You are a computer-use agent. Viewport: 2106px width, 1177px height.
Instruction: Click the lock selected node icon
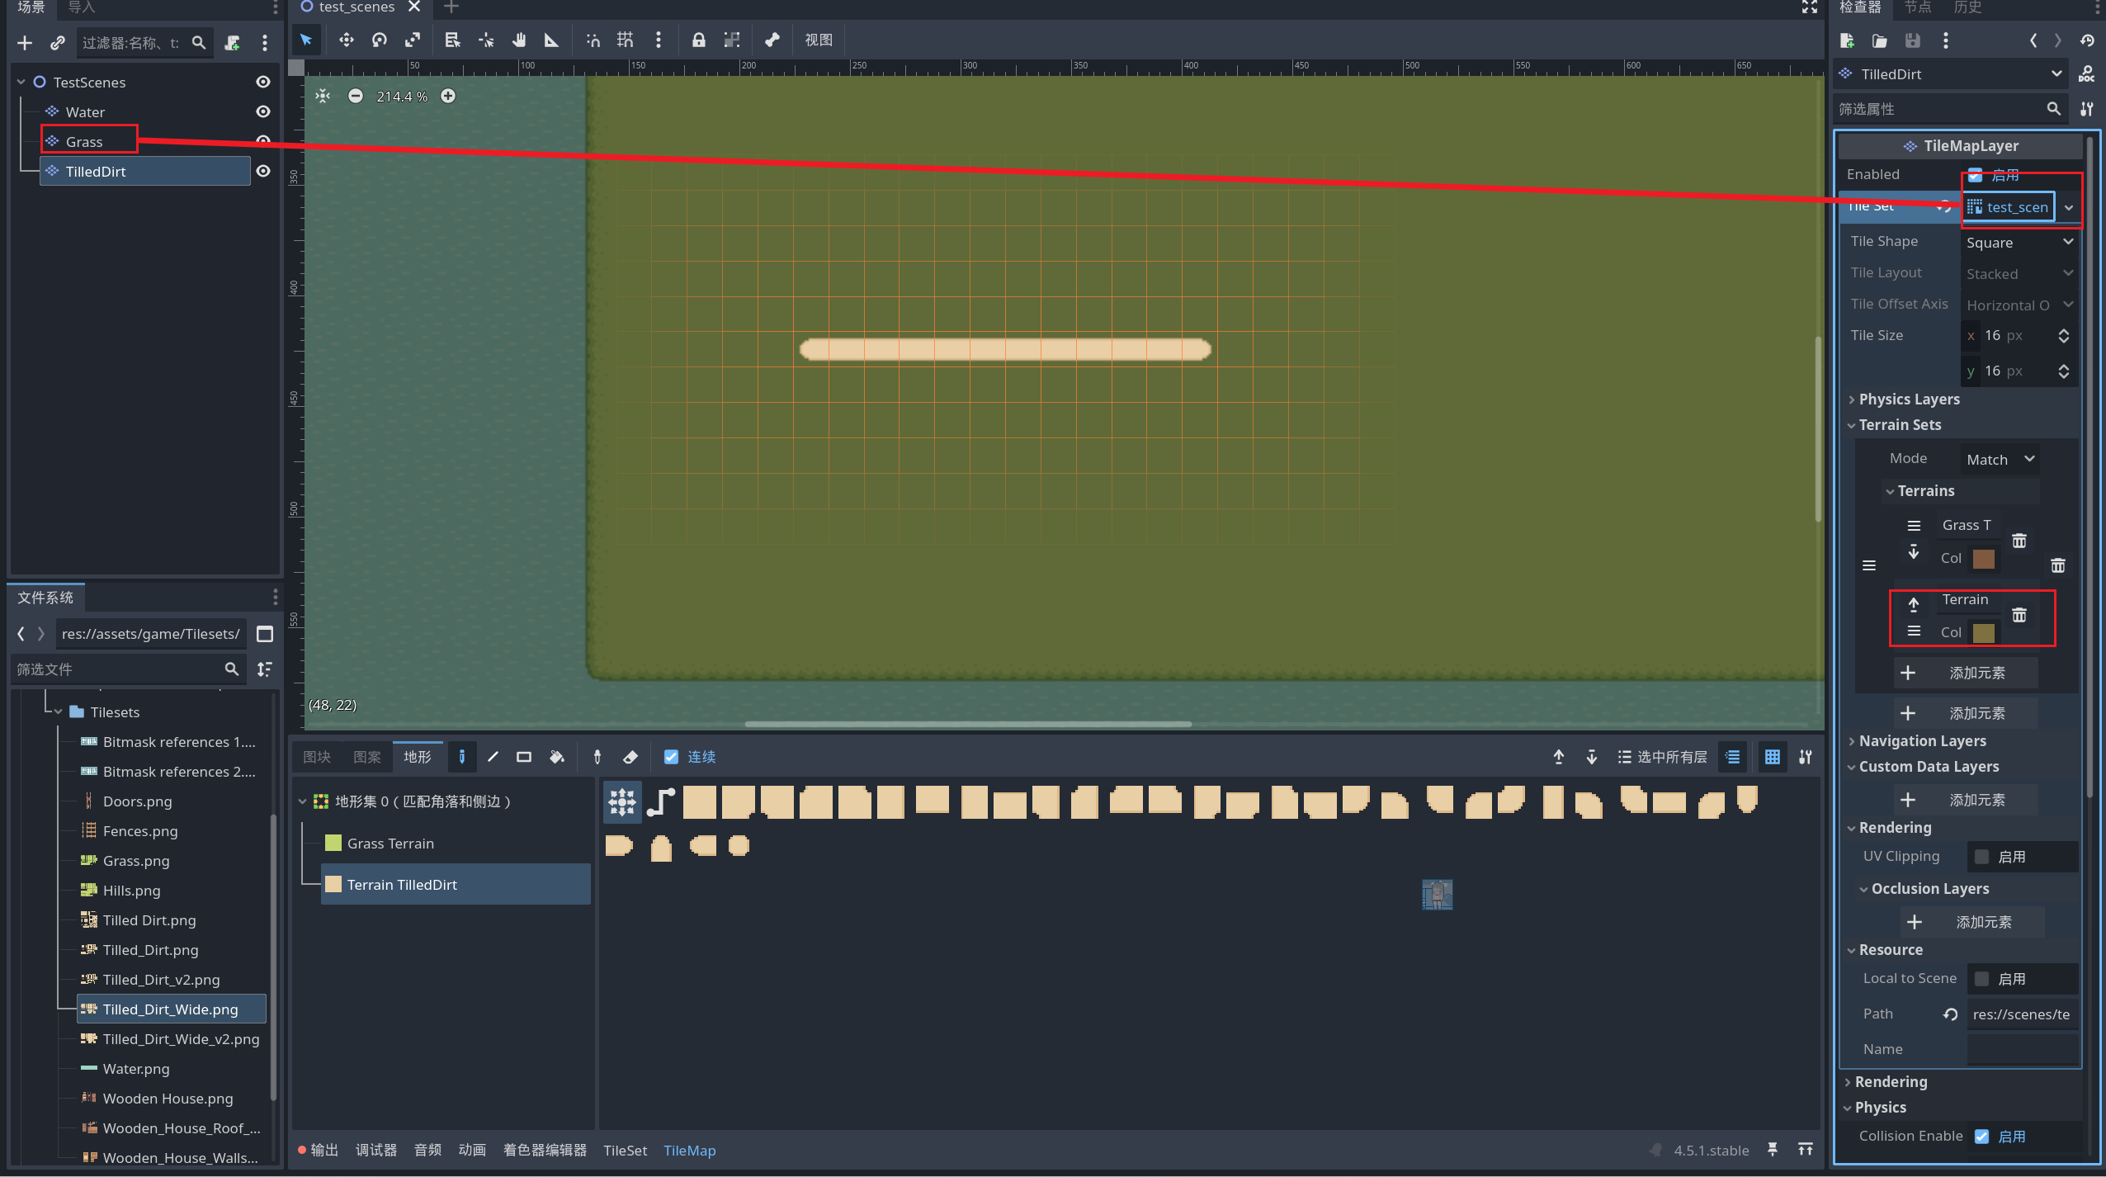click(698, 40)
